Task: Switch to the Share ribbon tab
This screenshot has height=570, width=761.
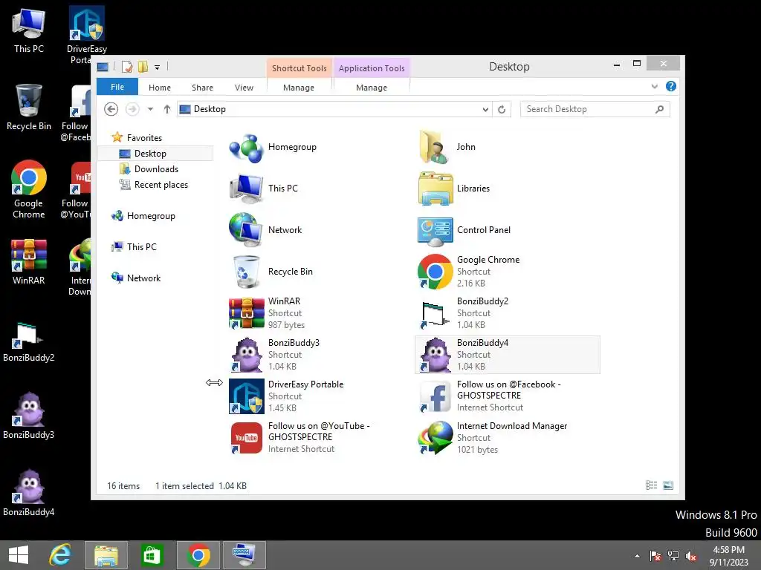Action: point(202,88)
